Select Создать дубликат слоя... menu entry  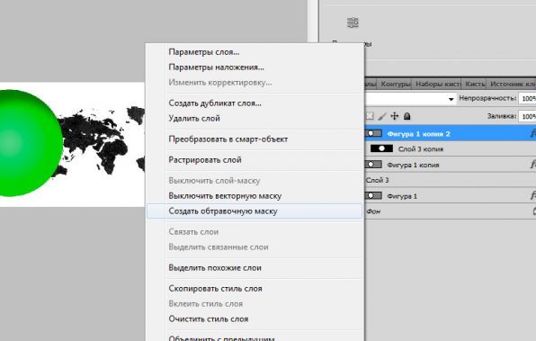pyautogui.click(x=215, y=103)
